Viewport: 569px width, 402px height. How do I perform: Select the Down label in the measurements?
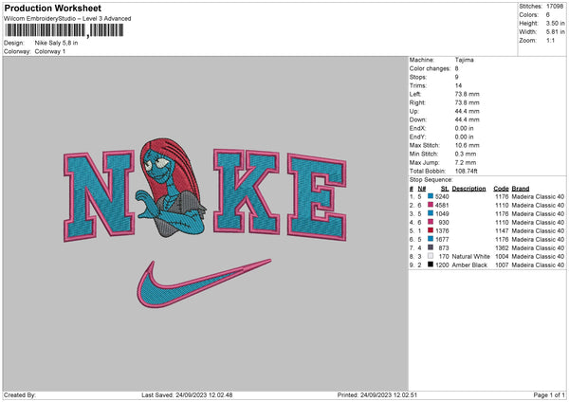click(417, 119)
